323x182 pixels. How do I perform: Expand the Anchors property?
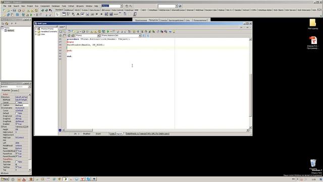[2, 97]
